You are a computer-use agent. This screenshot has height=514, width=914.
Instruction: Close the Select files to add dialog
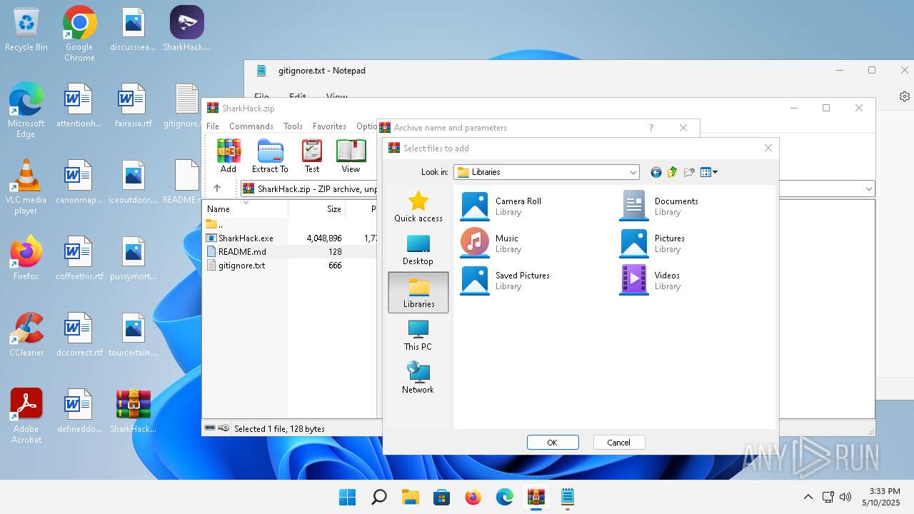tap(768, 148)
